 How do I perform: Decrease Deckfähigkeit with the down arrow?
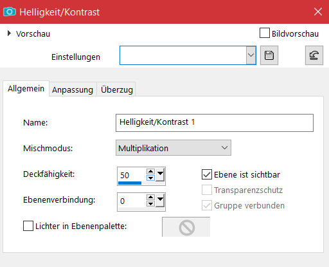pyautogui.click(x=150, y=178)
